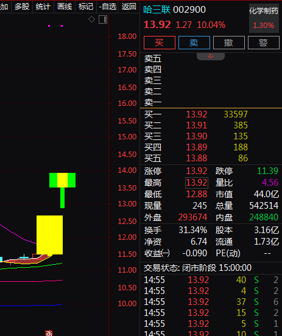The width and height of the screenshot is (282, 336).
Task: Click the diamond marker icon above chart
Action: click(x=91, y=19)
